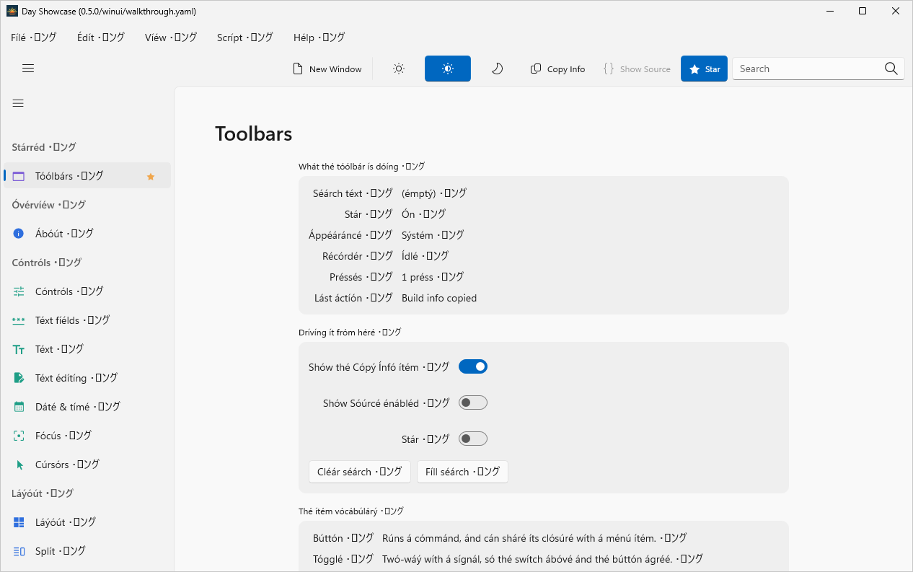913x572 pixels.
Task: Click the Copy Info clipboard icon
Action: pyautogui.click(x=536, y=69)
